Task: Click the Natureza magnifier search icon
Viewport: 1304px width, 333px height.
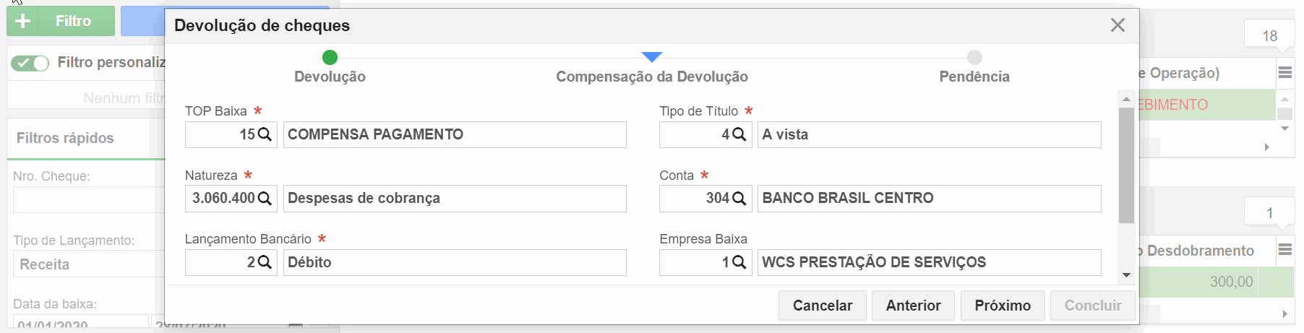Action: [x=265, y=198]
